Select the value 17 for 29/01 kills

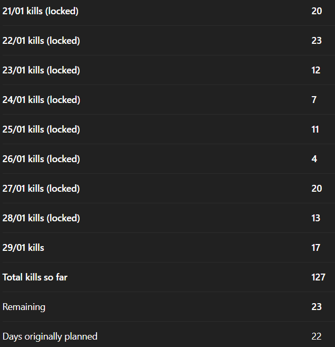[x=316, y=248]
